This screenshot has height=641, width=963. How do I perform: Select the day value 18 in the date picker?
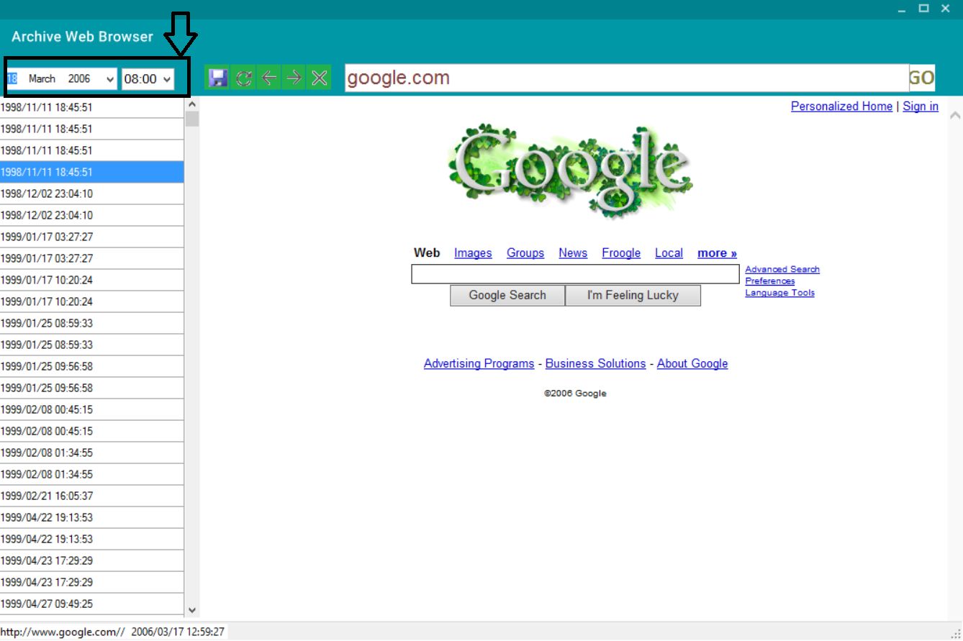pos(12,78)
